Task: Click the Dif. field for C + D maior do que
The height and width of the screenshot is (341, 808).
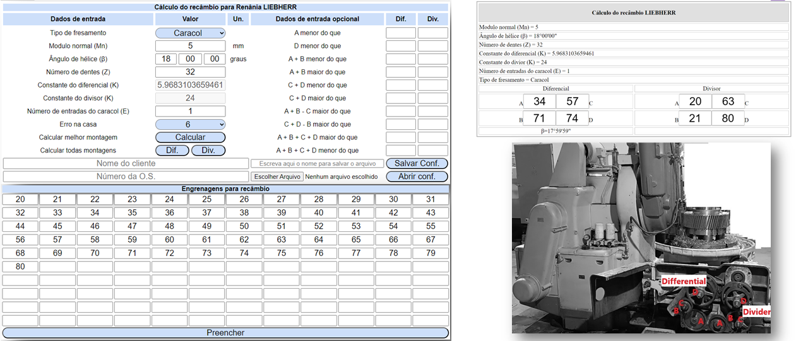Action: pos(401,98)
